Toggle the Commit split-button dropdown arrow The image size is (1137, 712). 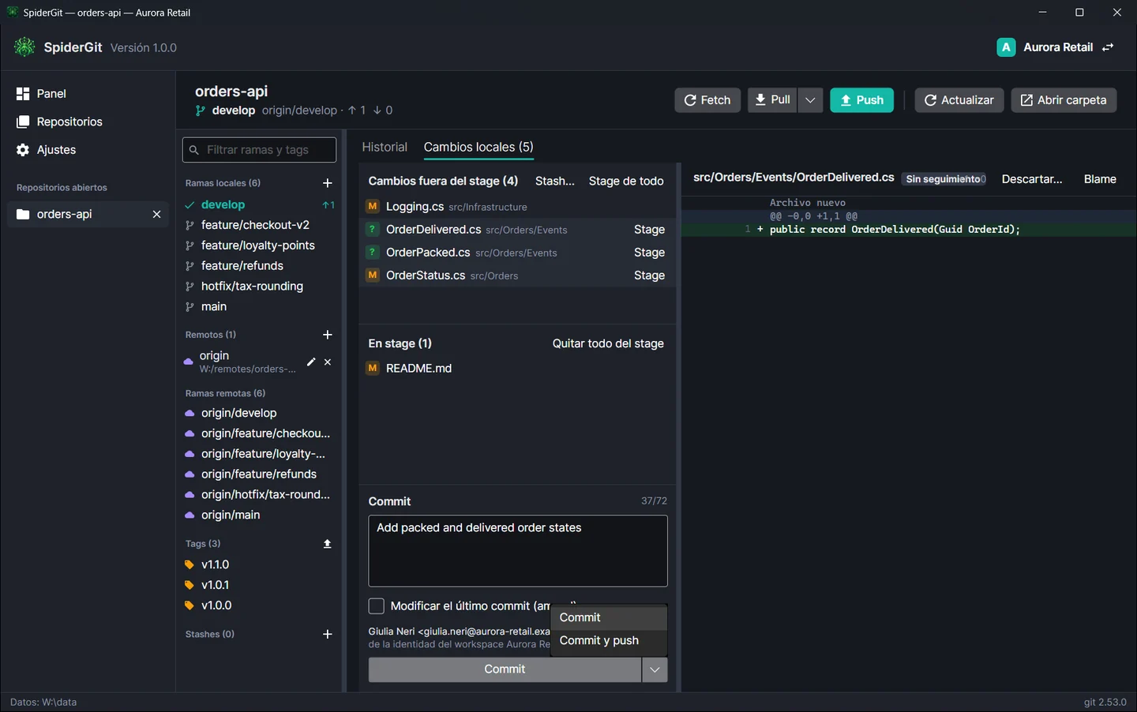click(655, 669)
